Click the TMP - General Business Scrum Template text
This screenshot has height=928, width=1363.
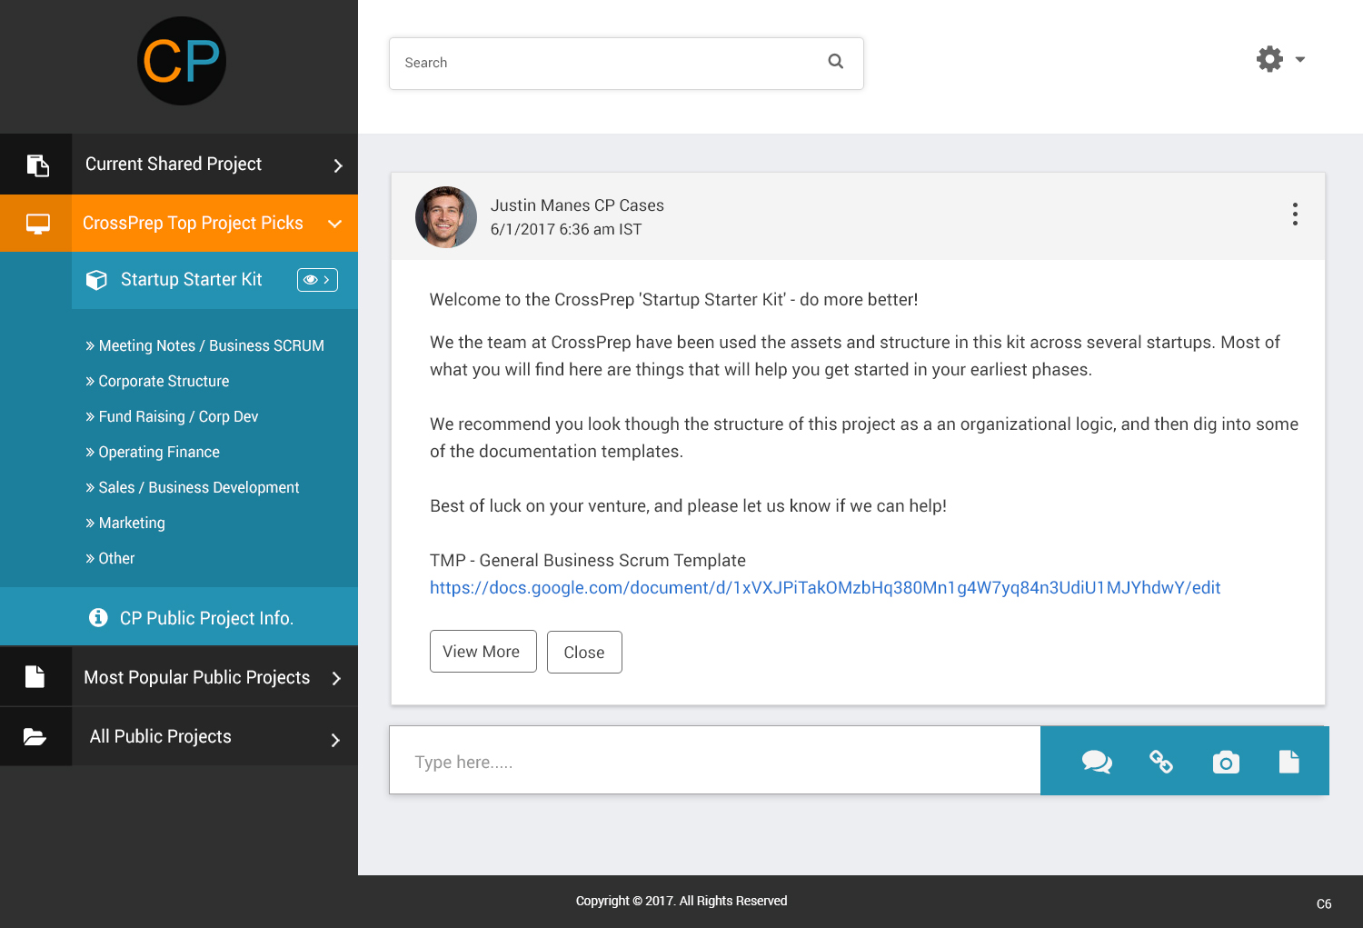pyautogui.click(x=588, y=561)
